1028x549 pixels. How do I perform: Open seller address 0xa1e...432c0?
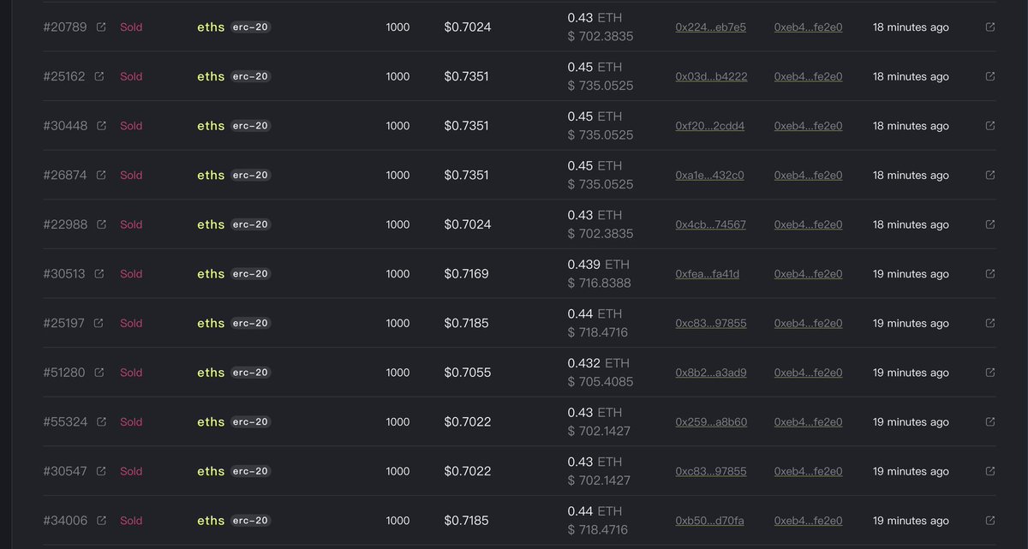[x=709, y=176]
